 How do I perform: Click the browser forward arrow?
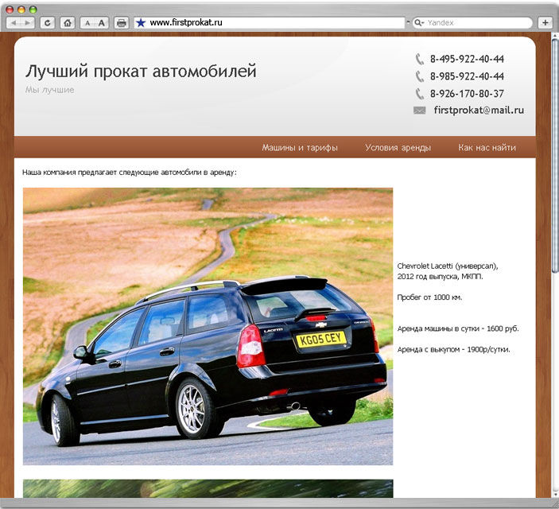(x=28, y=23)
